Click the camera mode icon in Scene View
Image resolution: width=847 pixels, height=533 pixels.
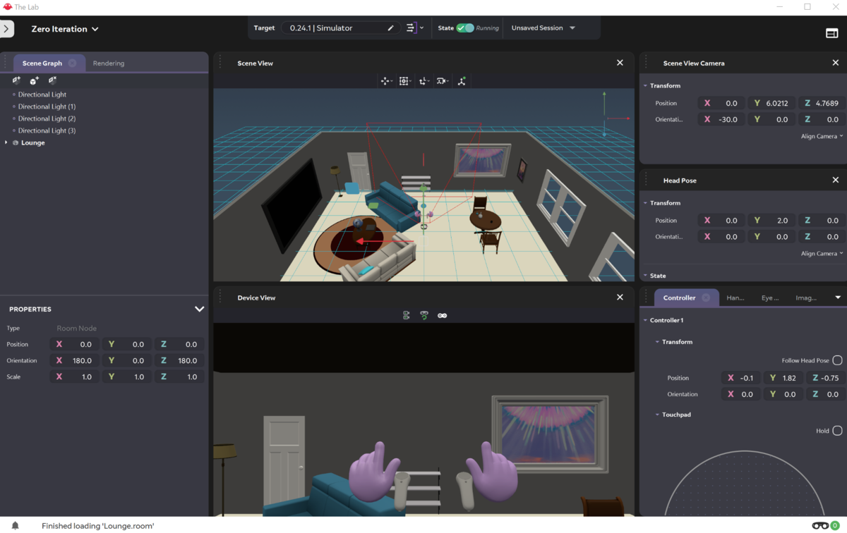pyautogui.click(x=443, y=81)
